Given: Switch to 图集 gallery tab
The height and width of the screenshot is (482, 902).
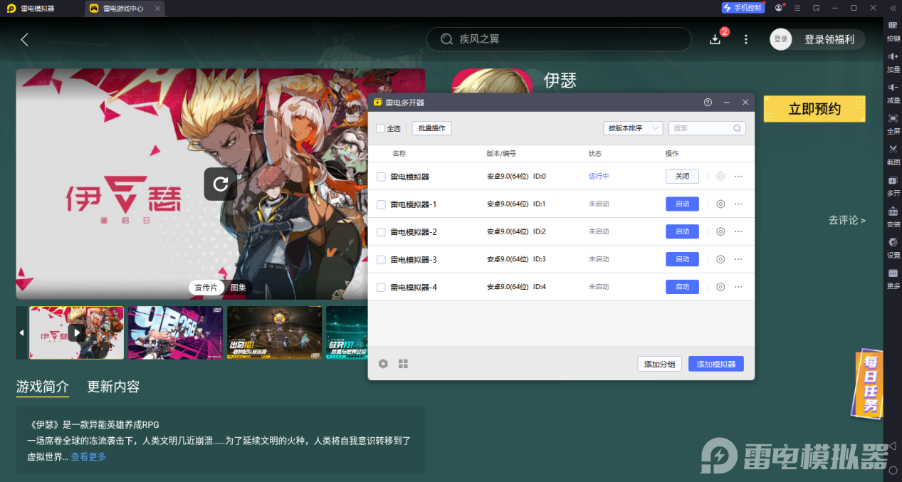Looking at the screenshot, I should [x=238, y=288].
